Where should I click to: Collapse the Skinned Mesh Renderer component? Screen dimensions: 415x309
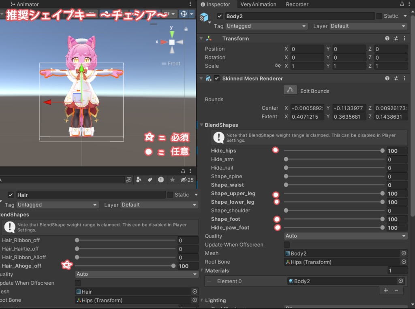point(201,78)
